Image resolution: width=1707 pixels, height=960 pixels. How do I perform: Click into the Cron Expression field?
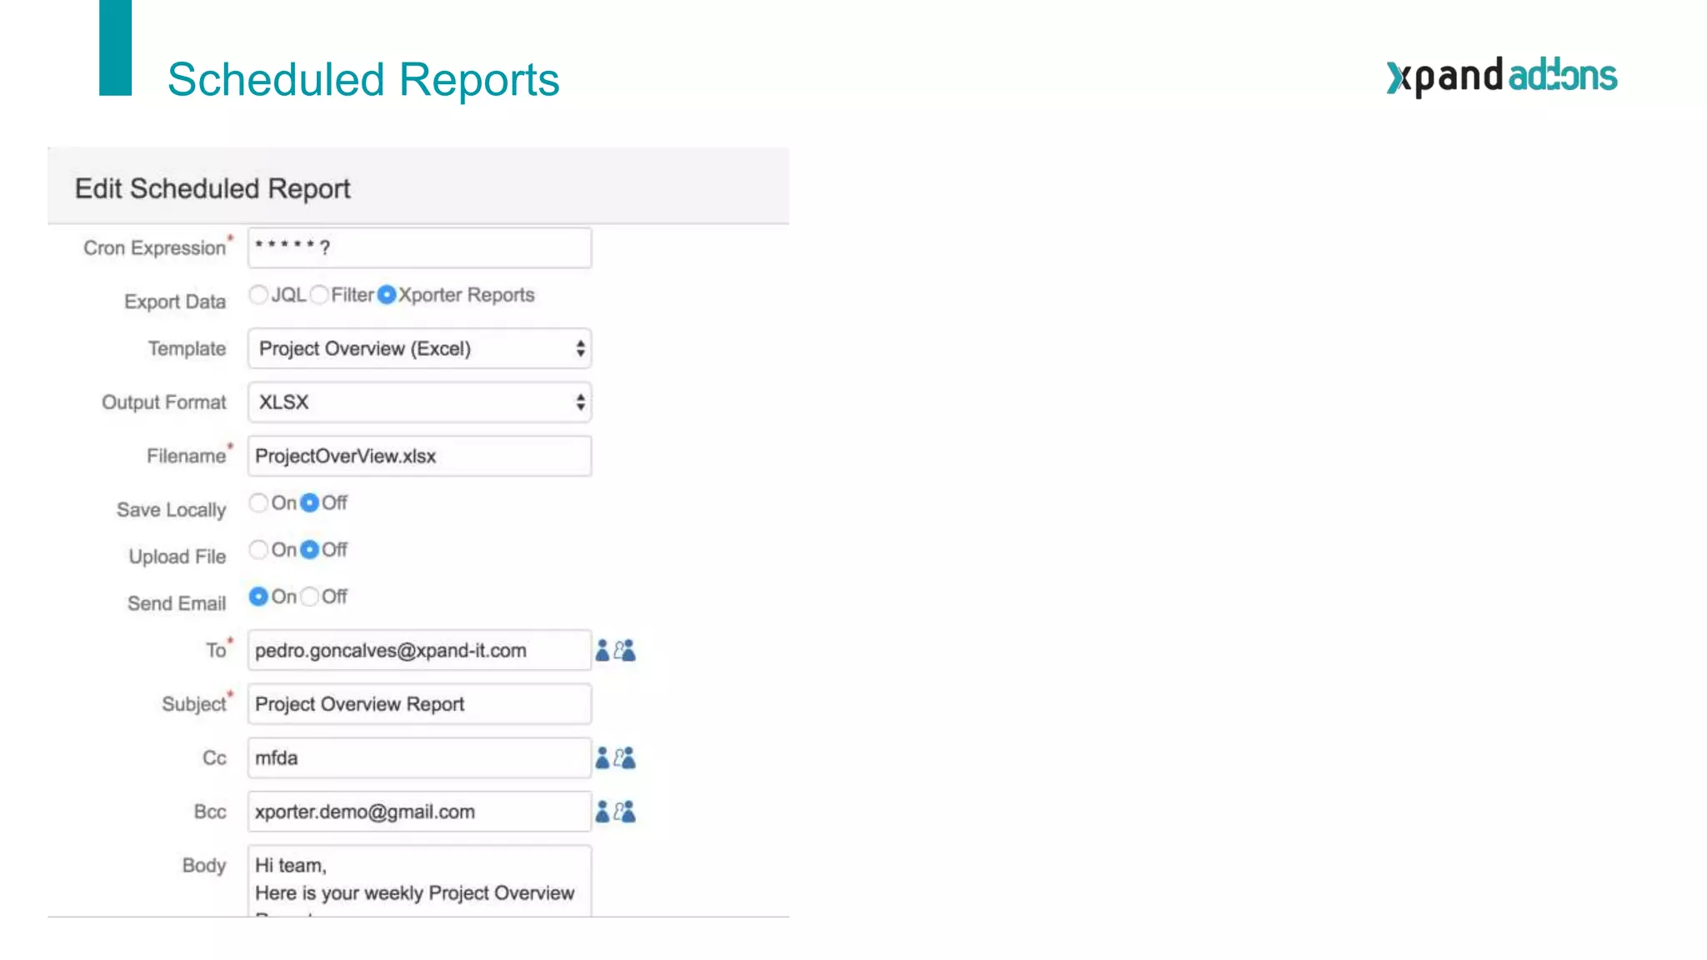pos(419,248)
